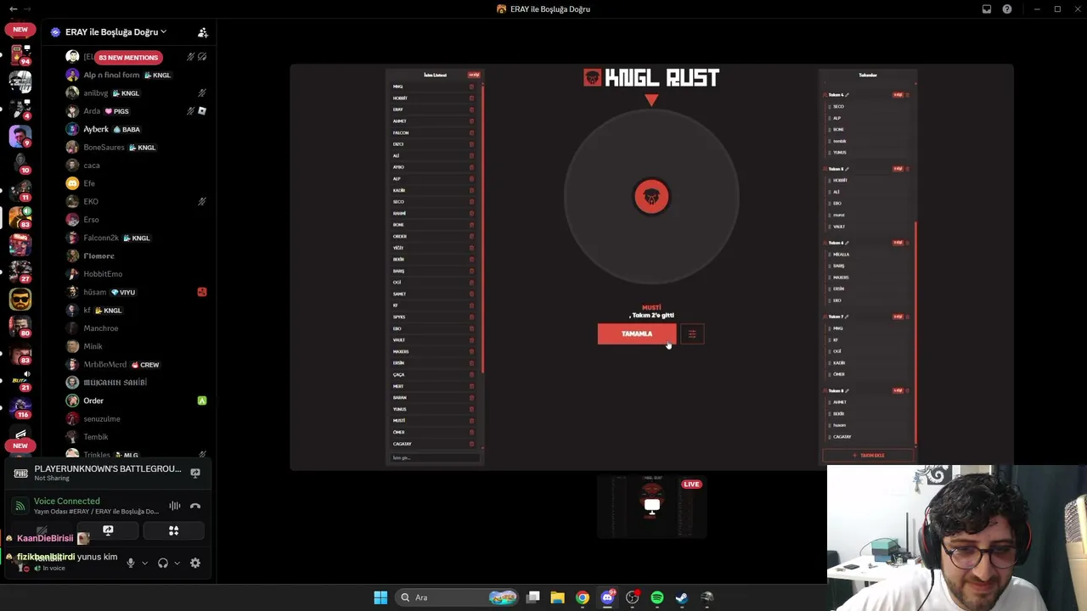
Task: Open headphone output options arrow
Action: click(177, 563)
